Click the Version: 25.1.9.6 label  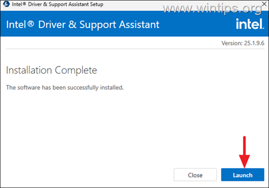[243, 43]
